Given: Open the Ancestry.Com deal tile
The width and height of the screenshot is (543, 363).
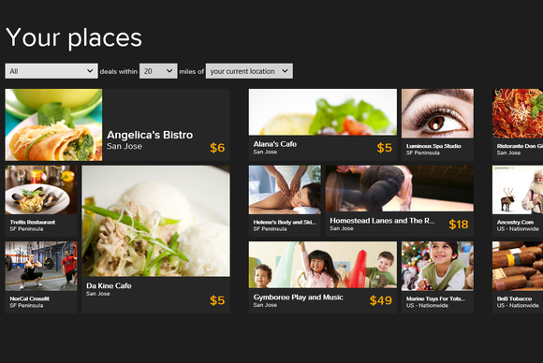Looking at the screenshot, I should tap(518, 201).
